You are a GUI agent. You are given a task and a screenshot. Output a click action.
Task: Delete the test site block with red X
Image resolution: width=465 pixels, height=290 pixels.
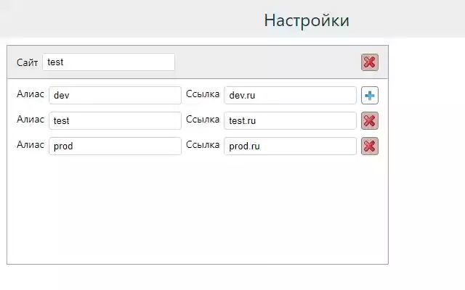point(370,62)
